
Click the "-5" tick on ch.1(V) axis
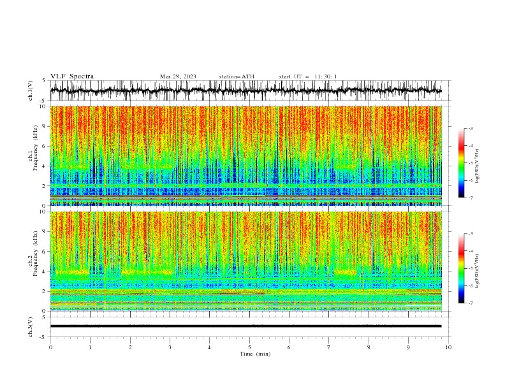click(43, 101)
